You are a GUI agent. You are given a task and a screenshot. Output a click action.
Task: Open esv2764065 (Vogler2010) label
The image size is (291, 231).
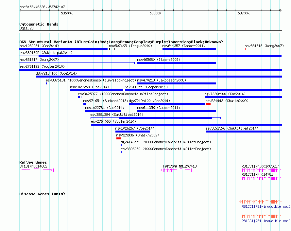click(x=113, y=121)
